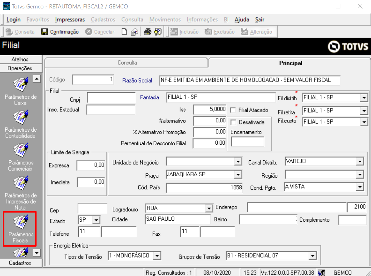
Task: Click the Cadastros sidebar button
Action: click(x=21, y=263)
